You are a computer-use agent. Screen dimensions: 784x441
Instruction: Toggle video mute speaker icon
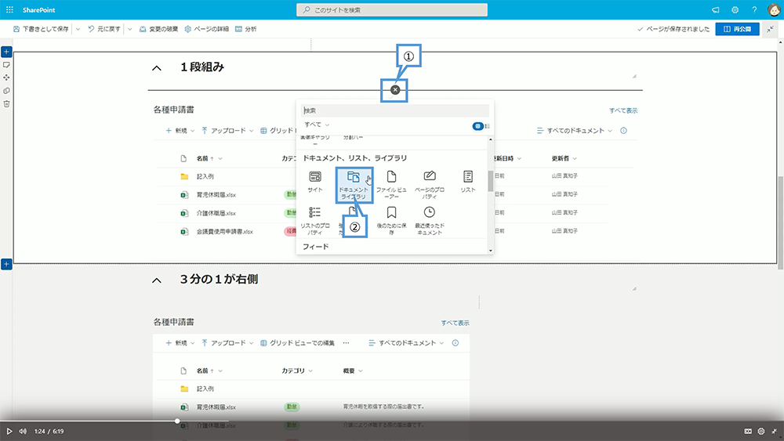tap(23, 431)
